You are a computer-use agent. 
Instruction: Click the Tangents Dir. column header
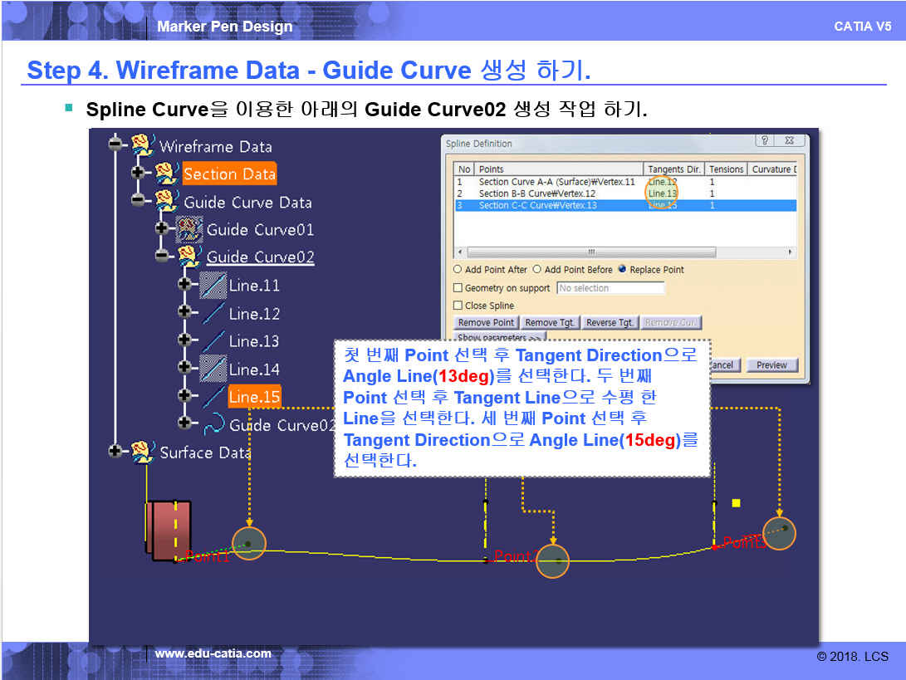coord(673,169)
